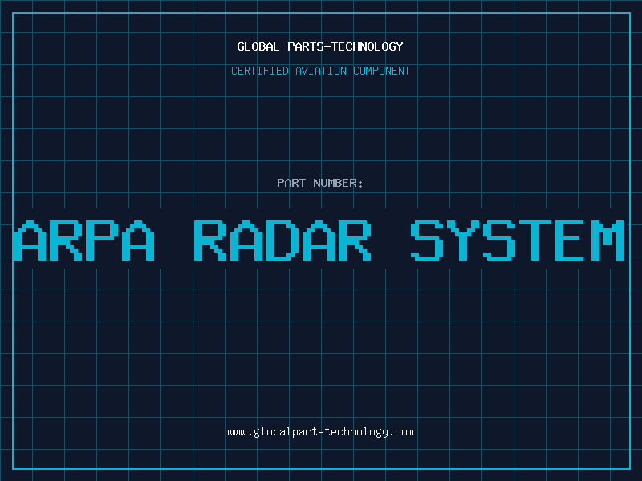Select the CERTIFIED AVIATION COMPONENT subtitle
Screen dimensions: 642x481
click(320, 71)
